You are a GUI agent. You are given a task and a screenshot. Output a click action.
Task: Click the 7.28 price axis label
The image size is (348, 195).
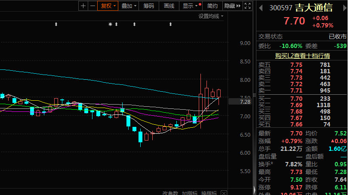(x=245, y=102)
